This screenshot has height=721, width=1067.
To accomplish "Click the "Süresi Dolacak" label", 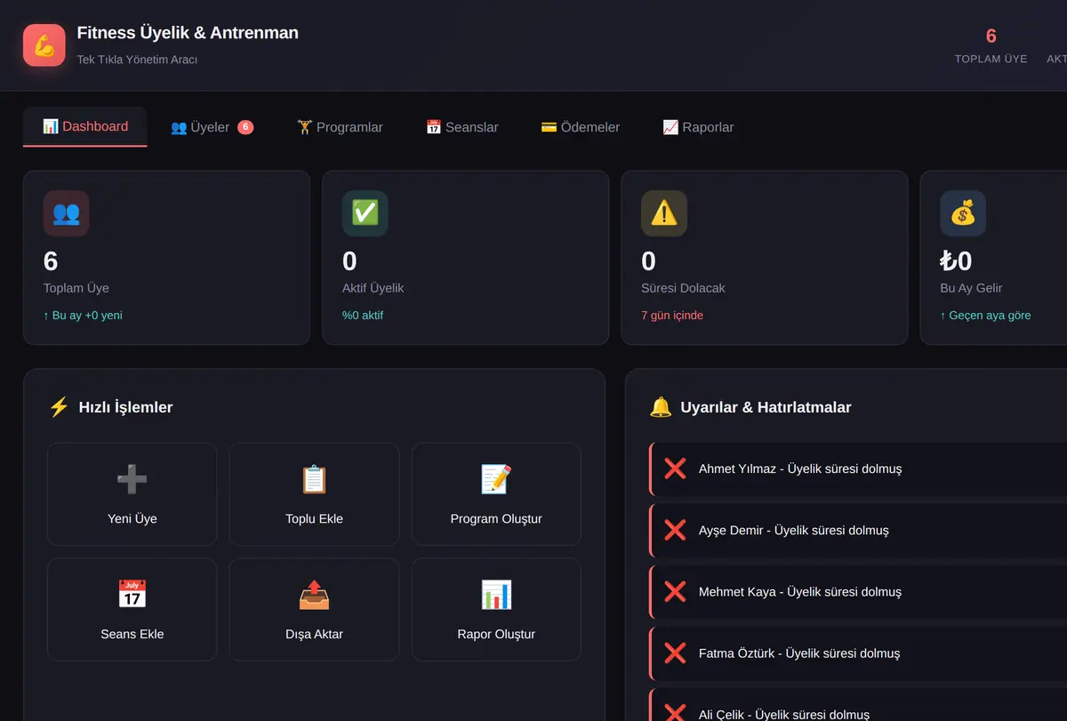I will pyautogui.click(x=683, y=288).
